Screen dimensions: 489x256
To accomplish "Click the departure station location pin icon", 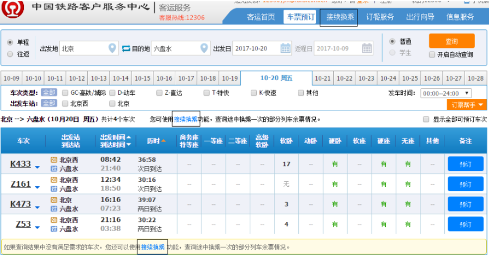I will 112,48.
